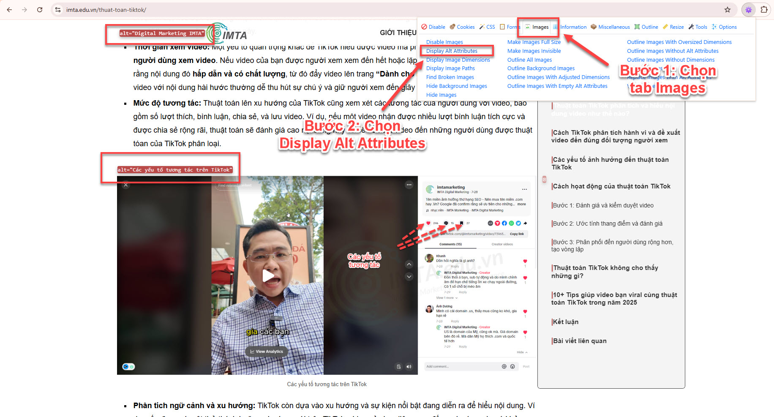This screenshot has height=417, width=774.
Task: Choose Disable Images
Action: click(x=444, y=42)
